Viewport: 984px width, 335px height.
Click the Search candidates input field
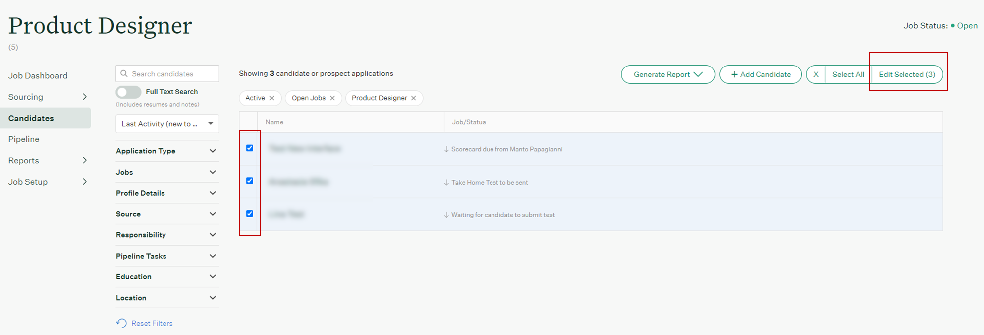[x=171, y=74]
